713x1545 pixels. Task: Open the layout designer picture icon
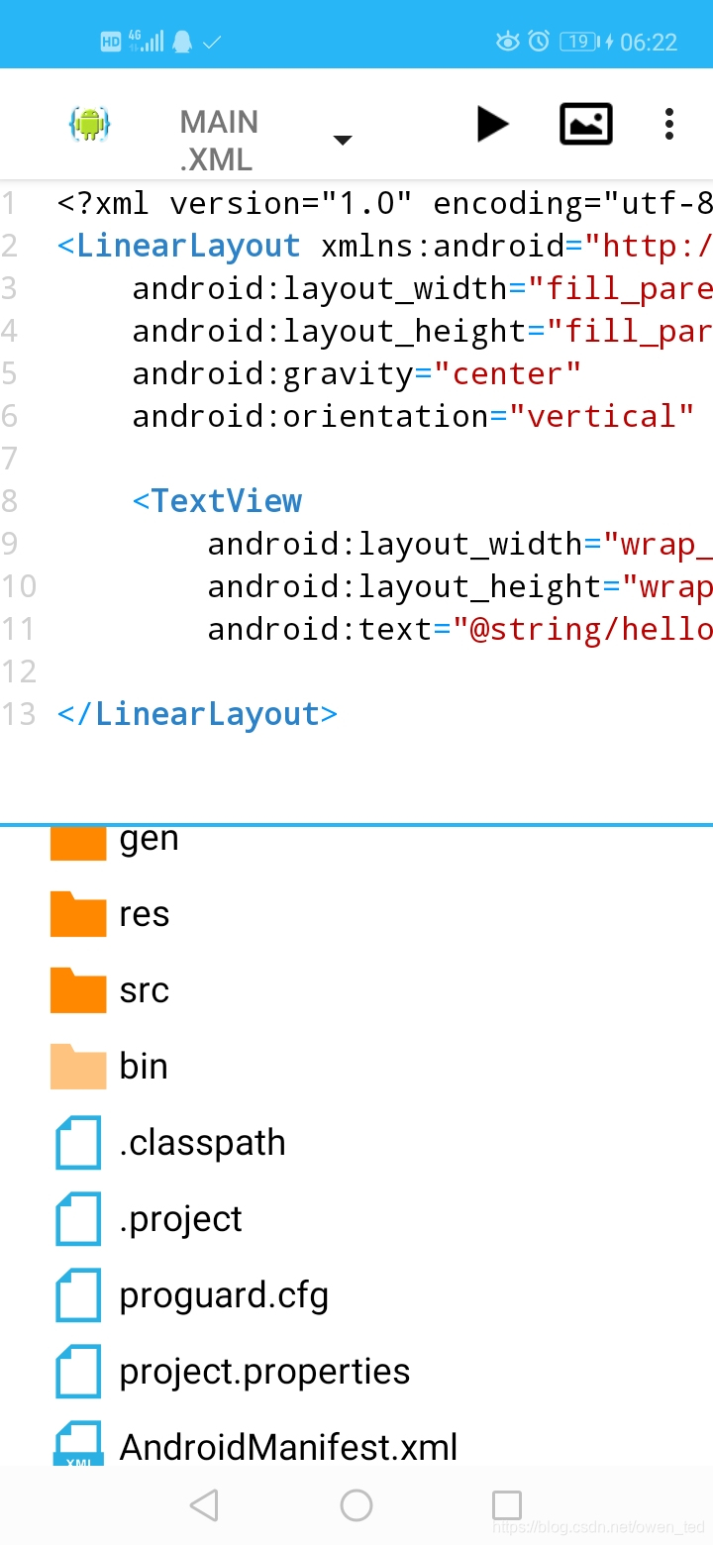586,124
